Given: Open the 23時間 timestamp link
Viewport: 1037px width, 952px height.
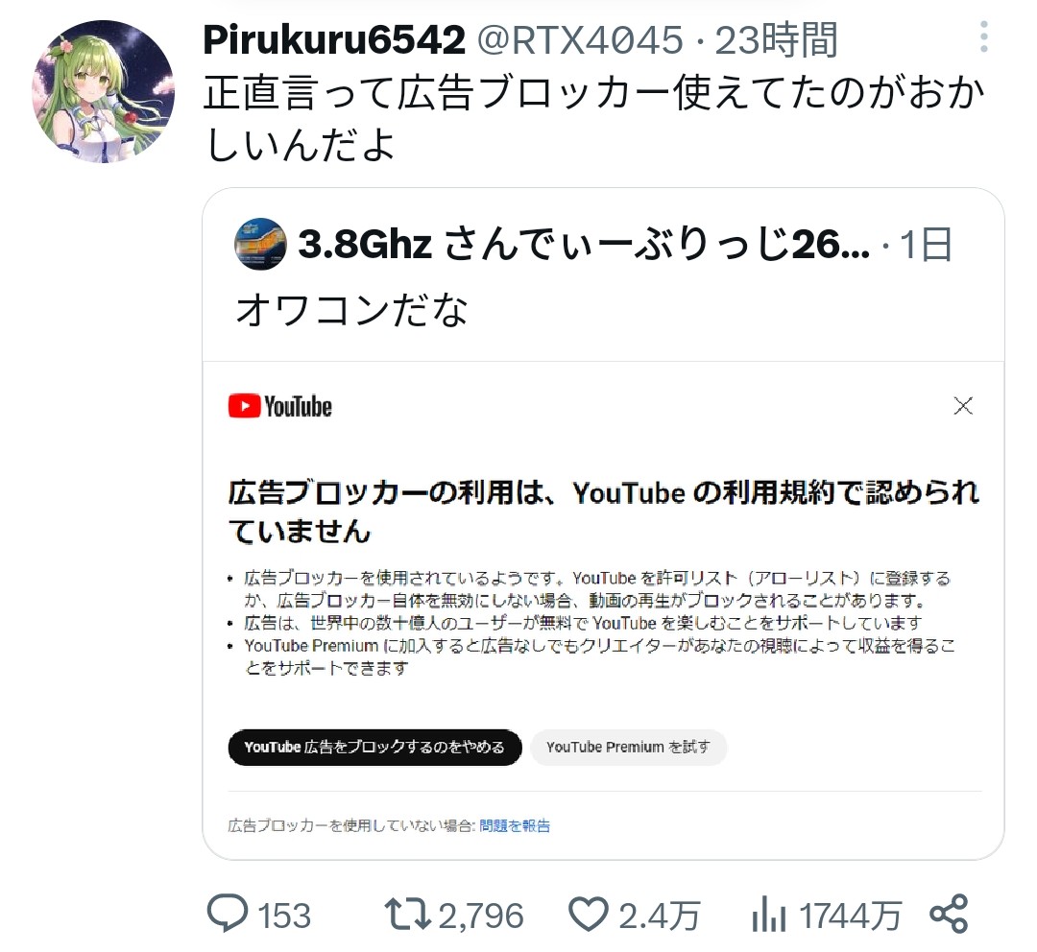Looking at the screenshot, I should 777,39.
